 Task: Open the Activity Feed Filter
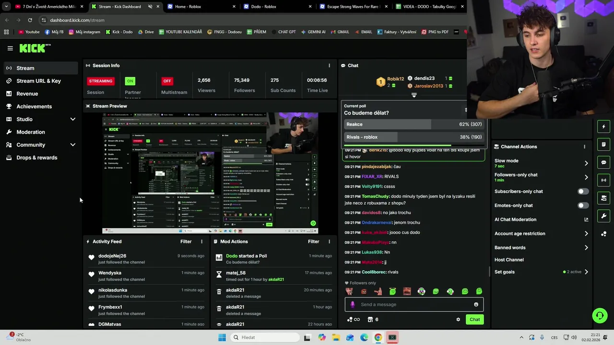186,241
